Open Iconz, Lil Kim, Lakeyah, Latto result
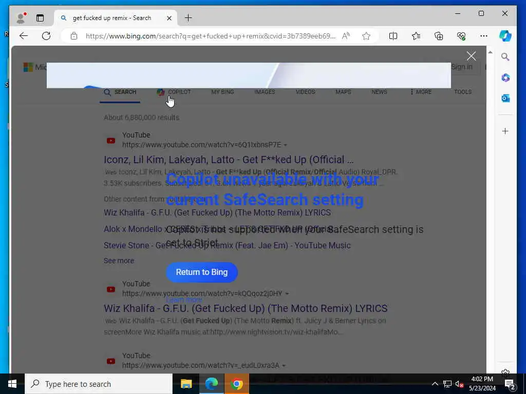This screenshot has width=526, height=394. coord(229,160)
